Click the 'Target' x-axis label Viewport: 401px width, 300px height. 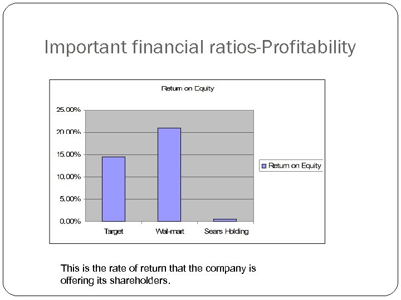point(114,231)
